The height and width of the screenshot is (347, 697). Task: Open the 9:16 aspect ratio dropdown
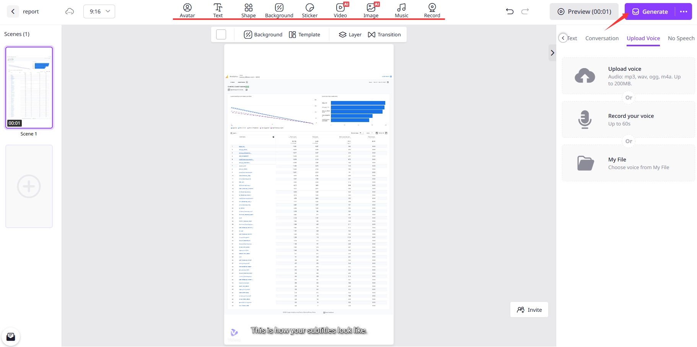99,11
